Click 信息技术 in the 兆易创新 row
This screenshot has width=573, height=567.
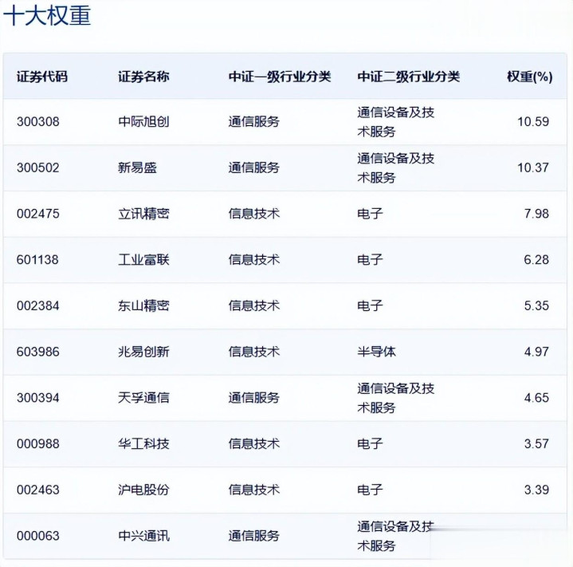(254, 352)
